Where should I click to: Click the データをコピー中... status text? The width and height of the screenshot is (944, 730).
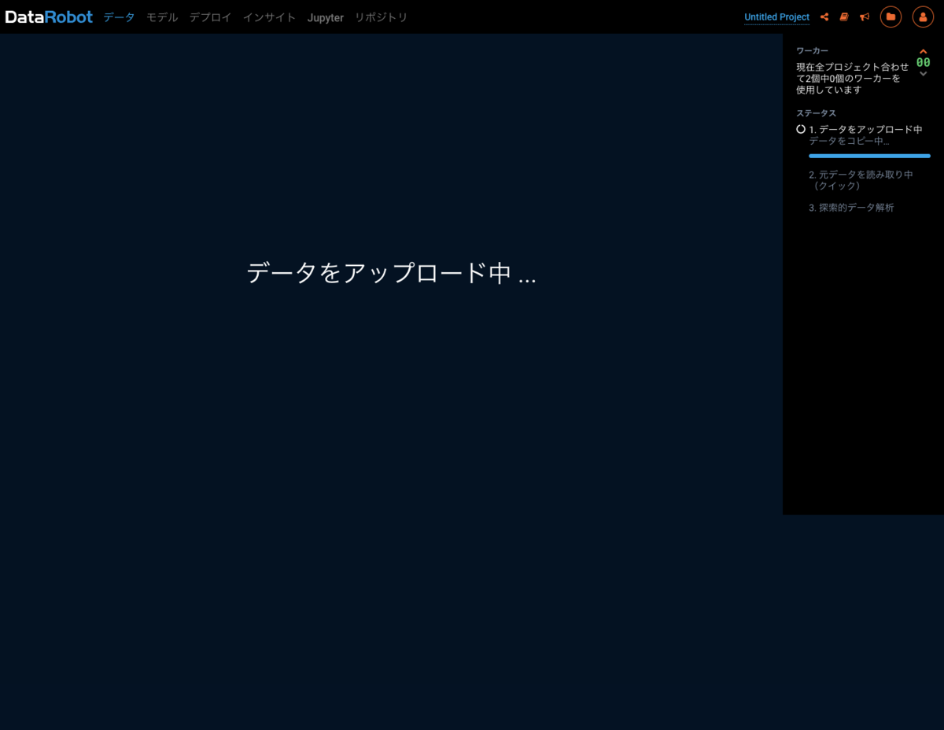tap(849, 141)
